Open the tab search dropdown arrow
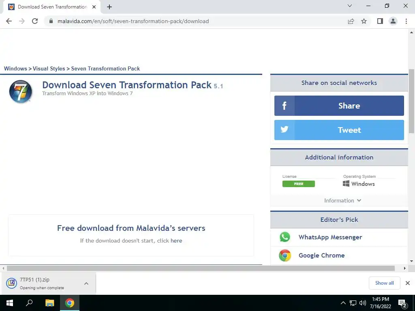Screen dimensions: 415x311 (x=350, y=6)
